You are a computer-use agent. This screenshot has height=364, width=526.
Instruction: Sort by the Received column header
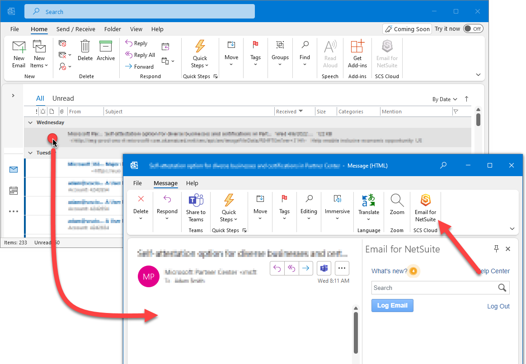pyautogui.click(x=289, y=112)
